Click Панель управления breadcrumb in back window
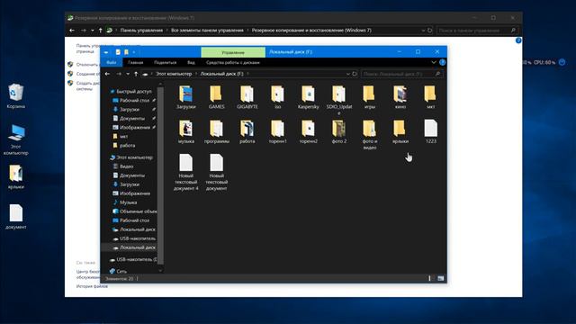This screenshot has width=576, height=324. 141,31
